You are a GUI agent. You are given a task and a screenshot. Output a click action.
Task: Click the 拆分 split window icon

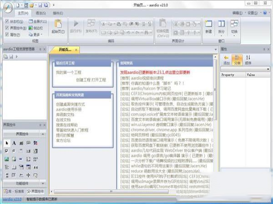tap(221, 24)
